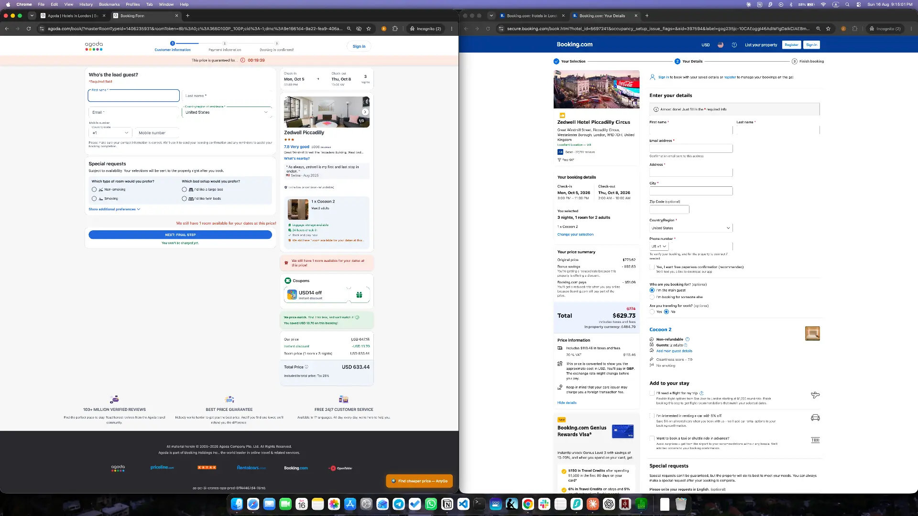Open a new tab in the Agoda window
Image resolution: width=918 pixels, height=516 pixels.
click(188, 16)
